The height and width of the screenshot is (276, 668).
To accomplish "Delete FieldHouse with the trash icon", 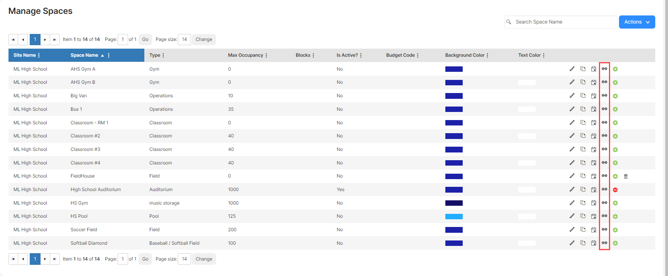I will click(626, 176).
